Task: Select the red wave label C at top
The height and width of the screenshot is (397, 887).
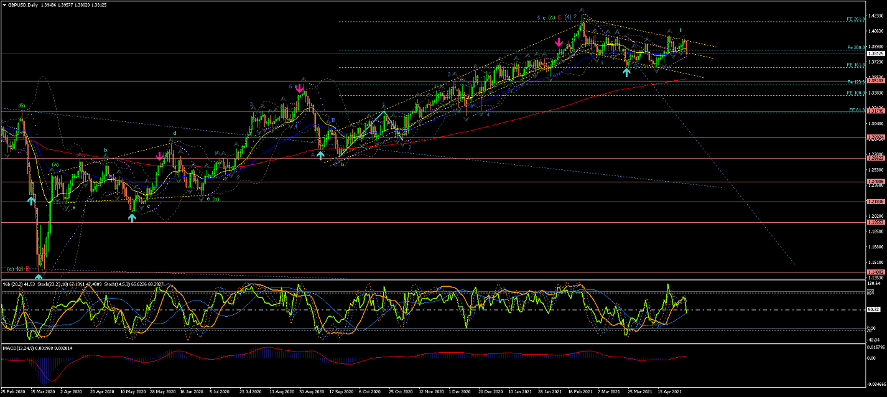Action: coord(560,17)
